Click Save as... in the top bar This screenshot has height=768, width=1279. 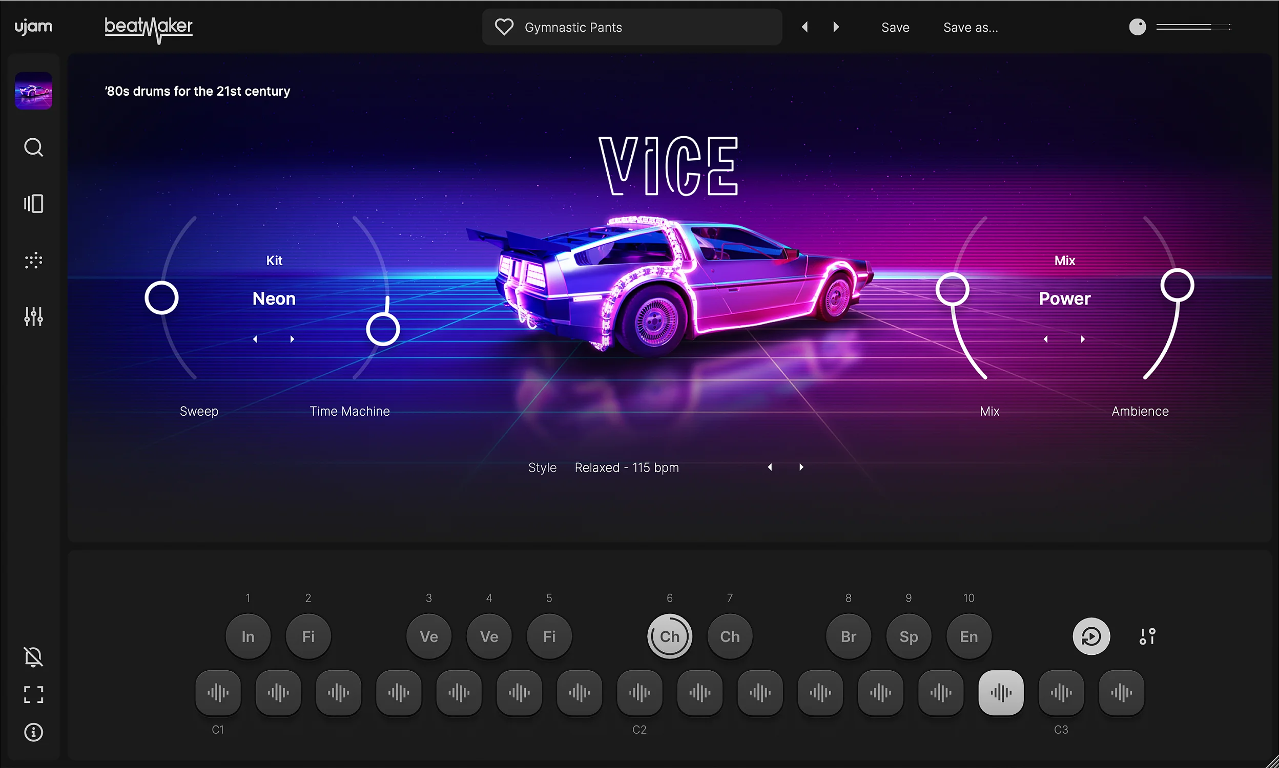click(969, 27)
